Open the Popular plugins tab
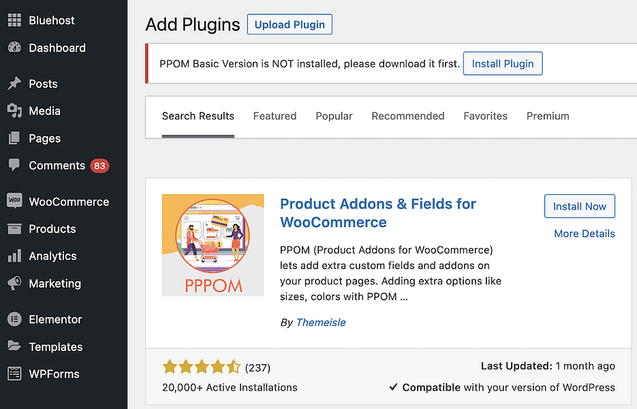 click(334, 116)
